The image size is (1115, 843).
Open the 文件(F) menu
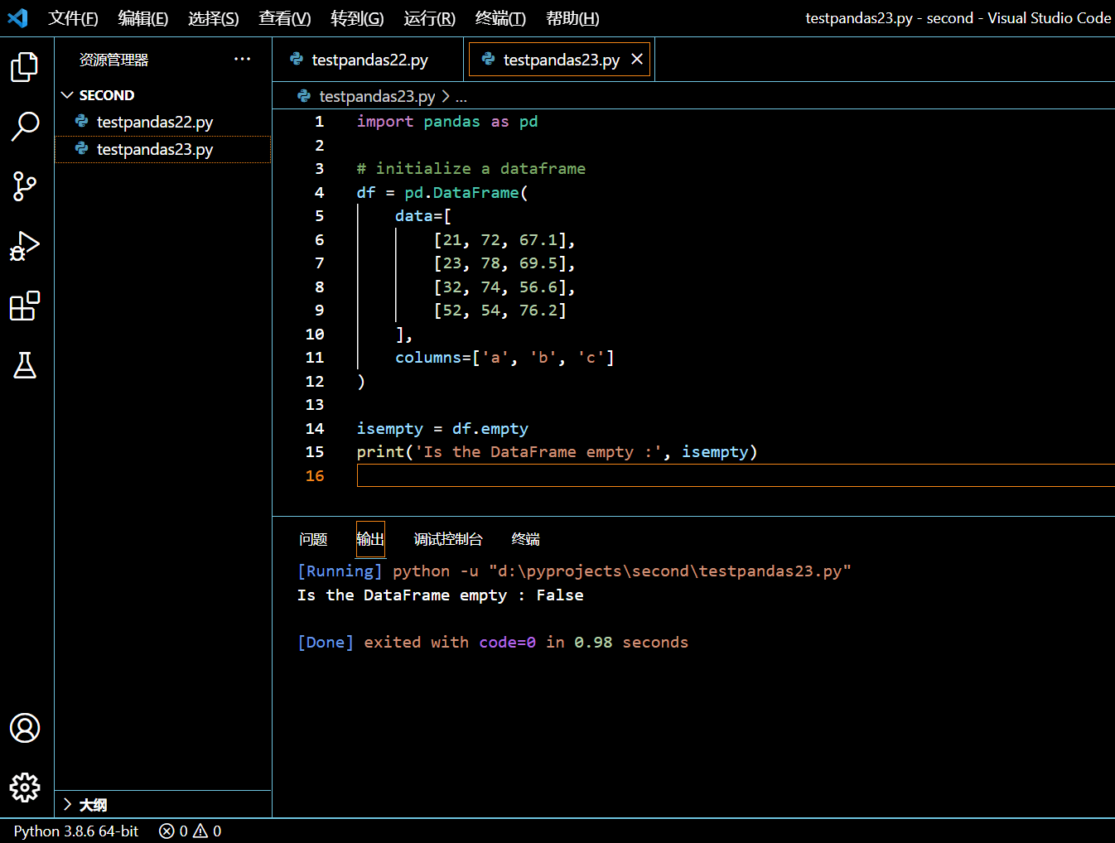click(73, 18)
